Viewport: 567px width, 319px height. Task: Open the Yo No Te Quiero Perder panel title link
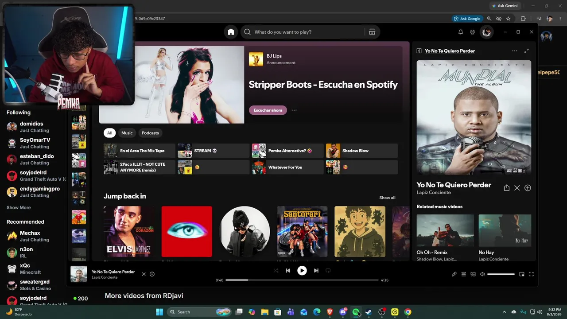tap(450, 51)
